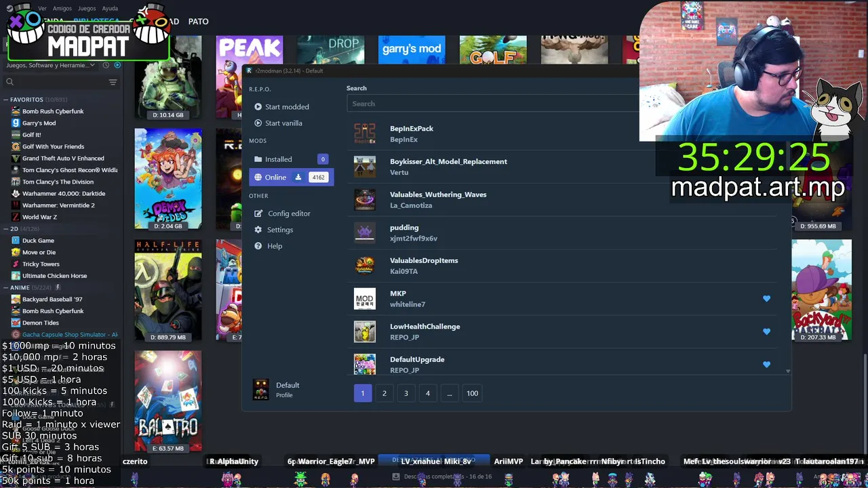
Task: Click the Start modded play icon
Action: click(258, 107)
